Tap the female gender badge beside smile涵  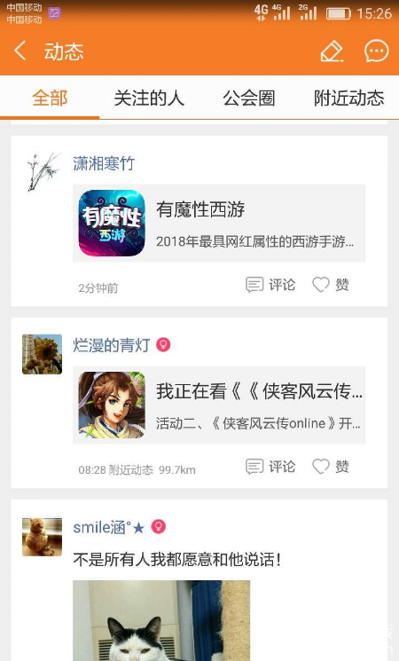pos(159,526)
